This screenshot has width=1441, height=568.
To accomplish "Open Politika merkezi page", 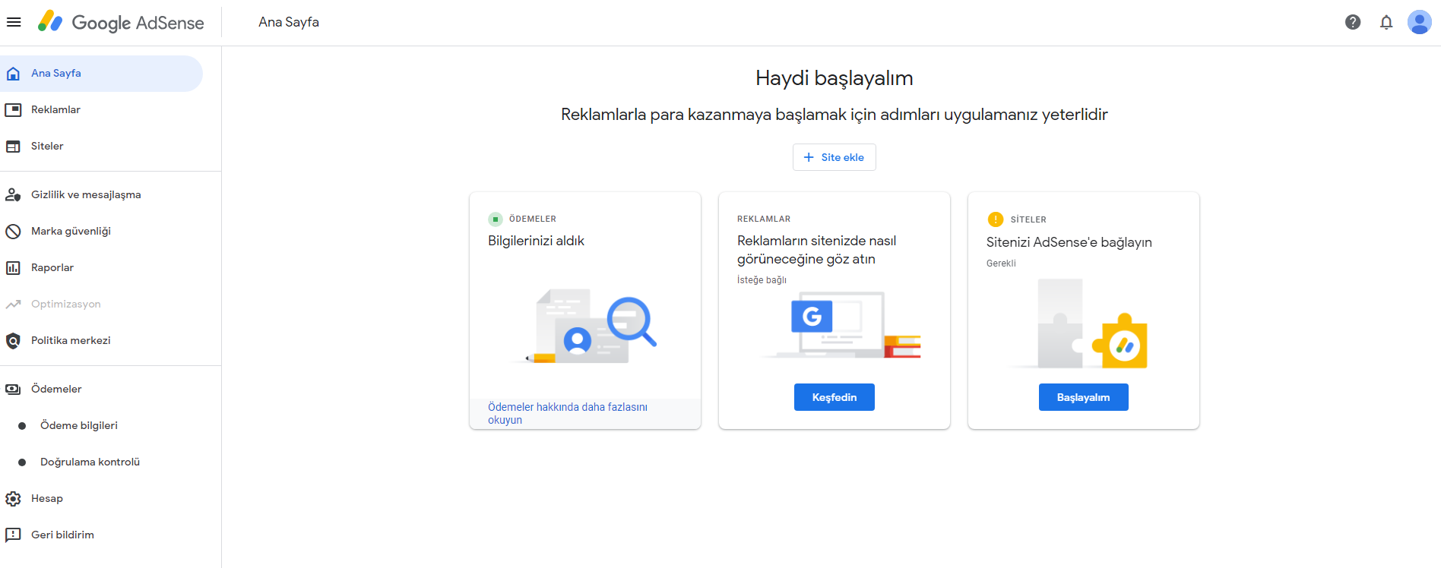I will tap(101, 341).
